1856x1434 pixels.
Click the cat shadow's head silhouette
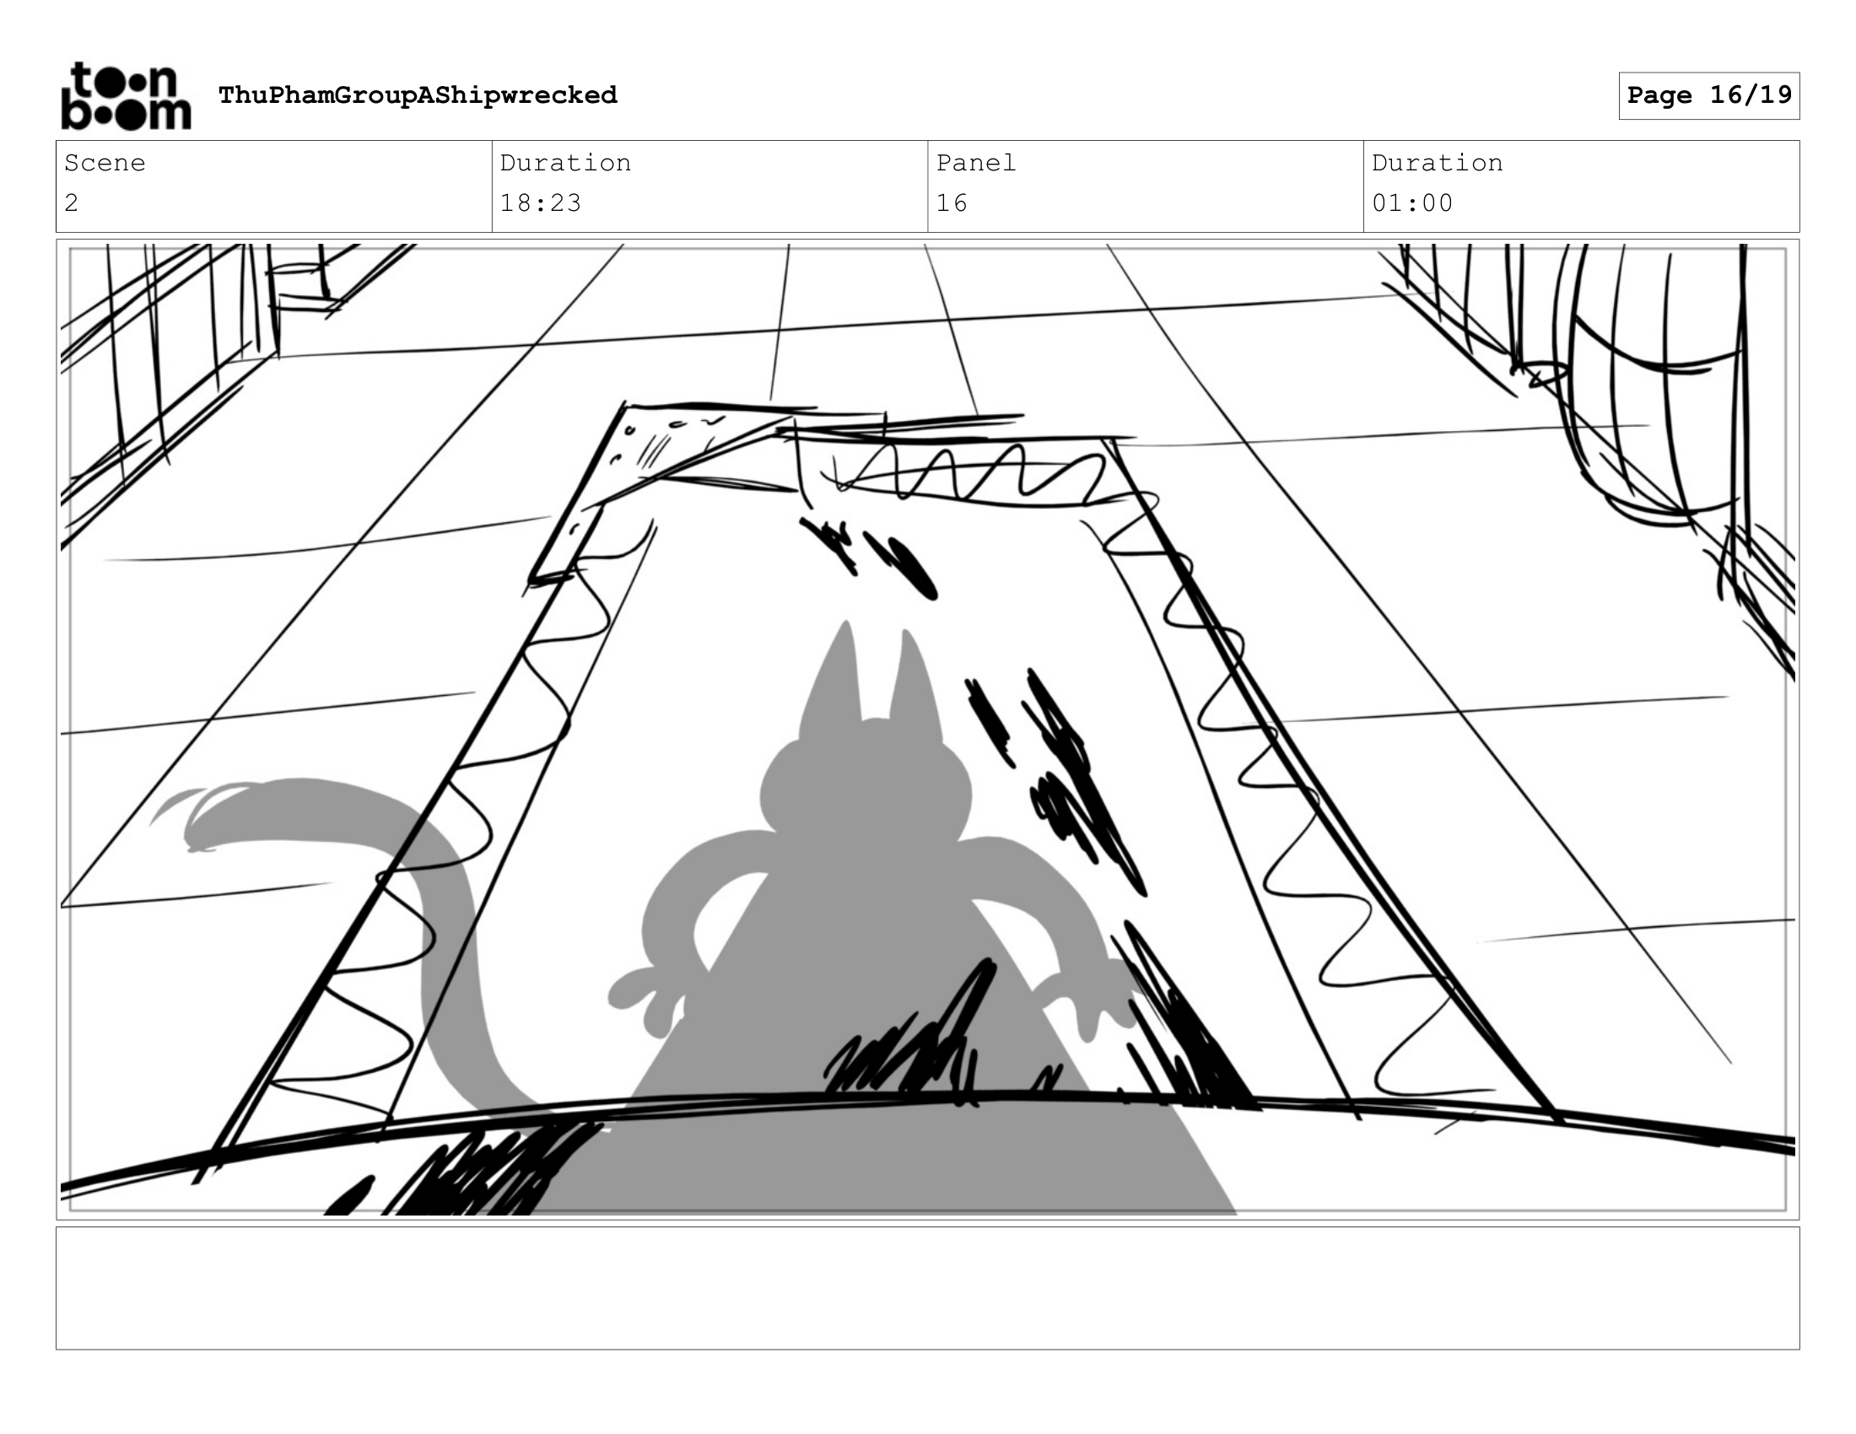point(865,782)
